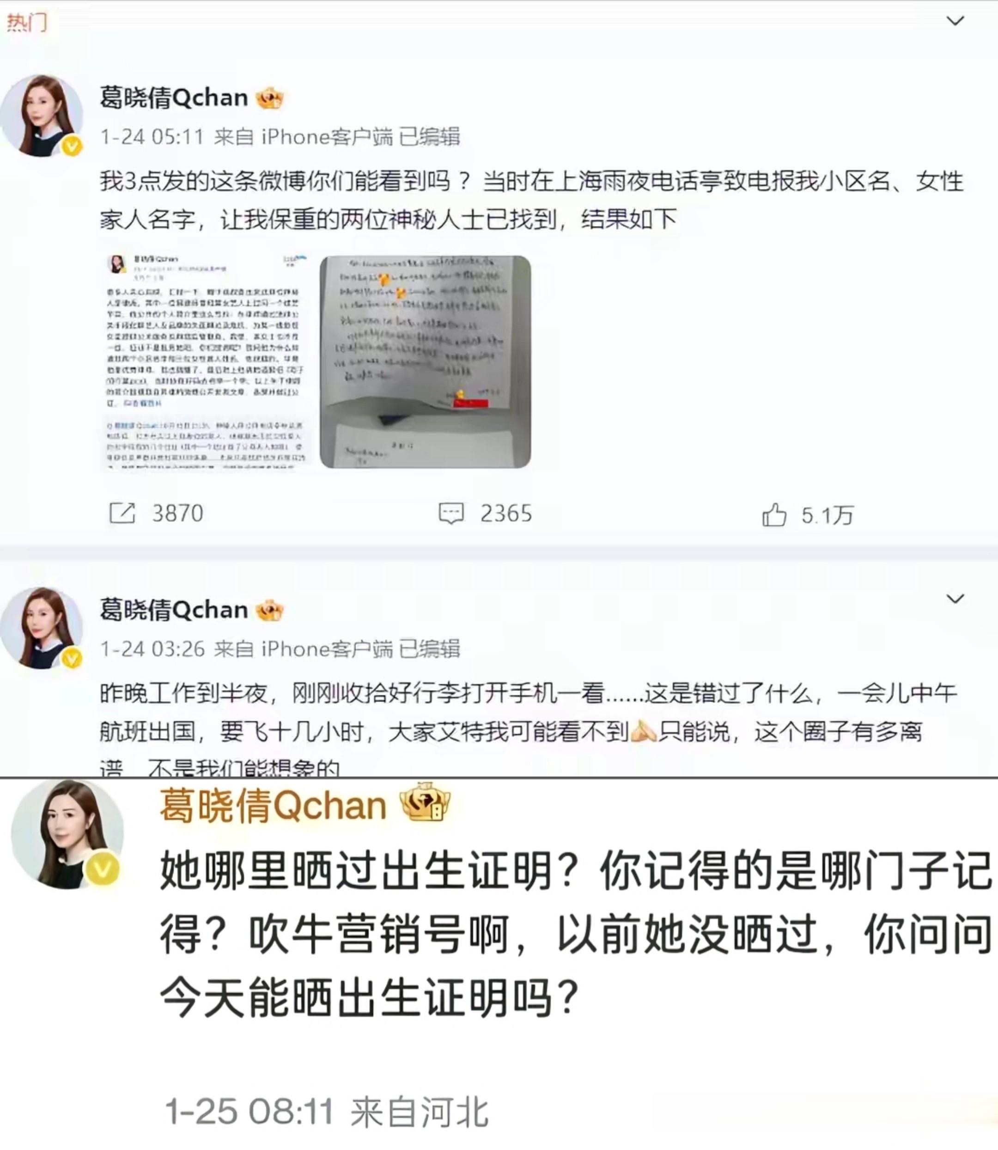Open the bottom commenter's profile avatar
Image resolution: width=998 pixels, height=1150 pixels.
67,834
